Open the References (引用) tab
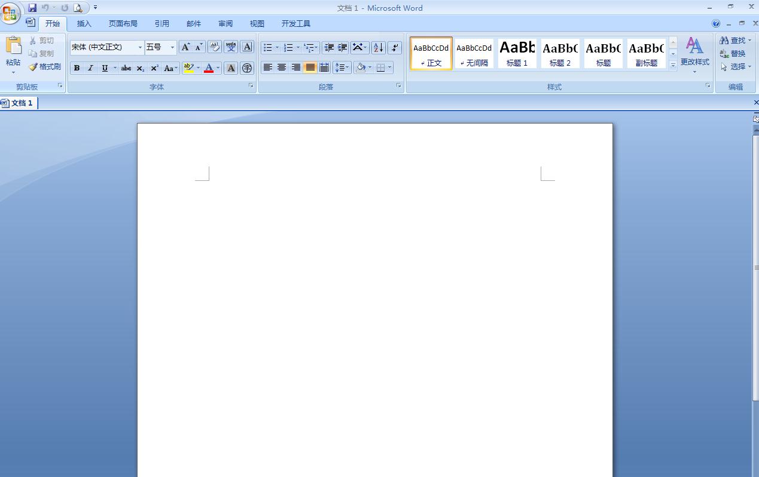The height and width of the screenshot is (477, 759). pos(162,24)
